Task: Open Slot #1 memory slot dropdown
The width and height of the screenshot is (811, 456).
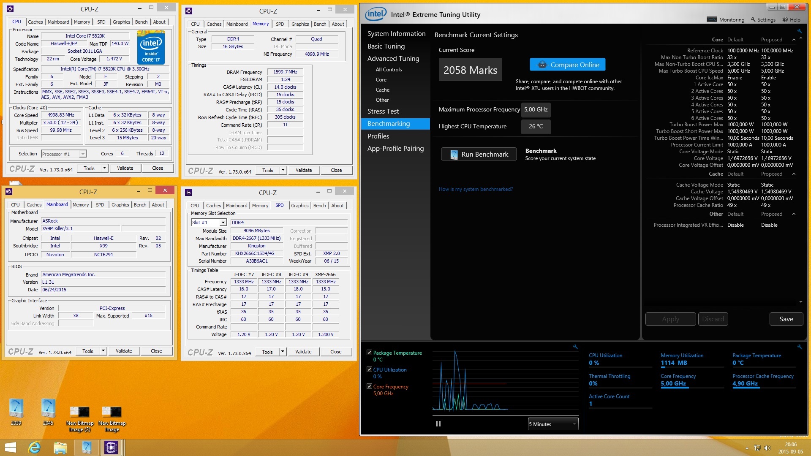Action: tap(223, 223)
